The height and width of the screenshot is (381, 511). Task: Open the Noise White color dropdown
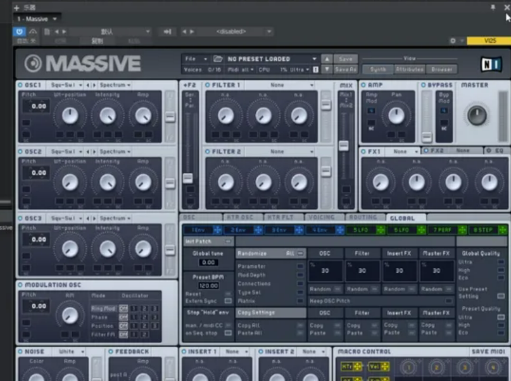coord(71,352)
